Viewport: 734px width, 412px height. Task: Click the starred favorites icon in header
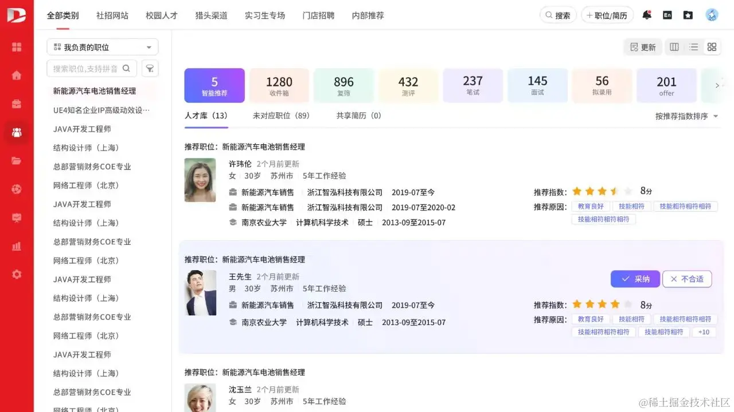pos(688,15)
